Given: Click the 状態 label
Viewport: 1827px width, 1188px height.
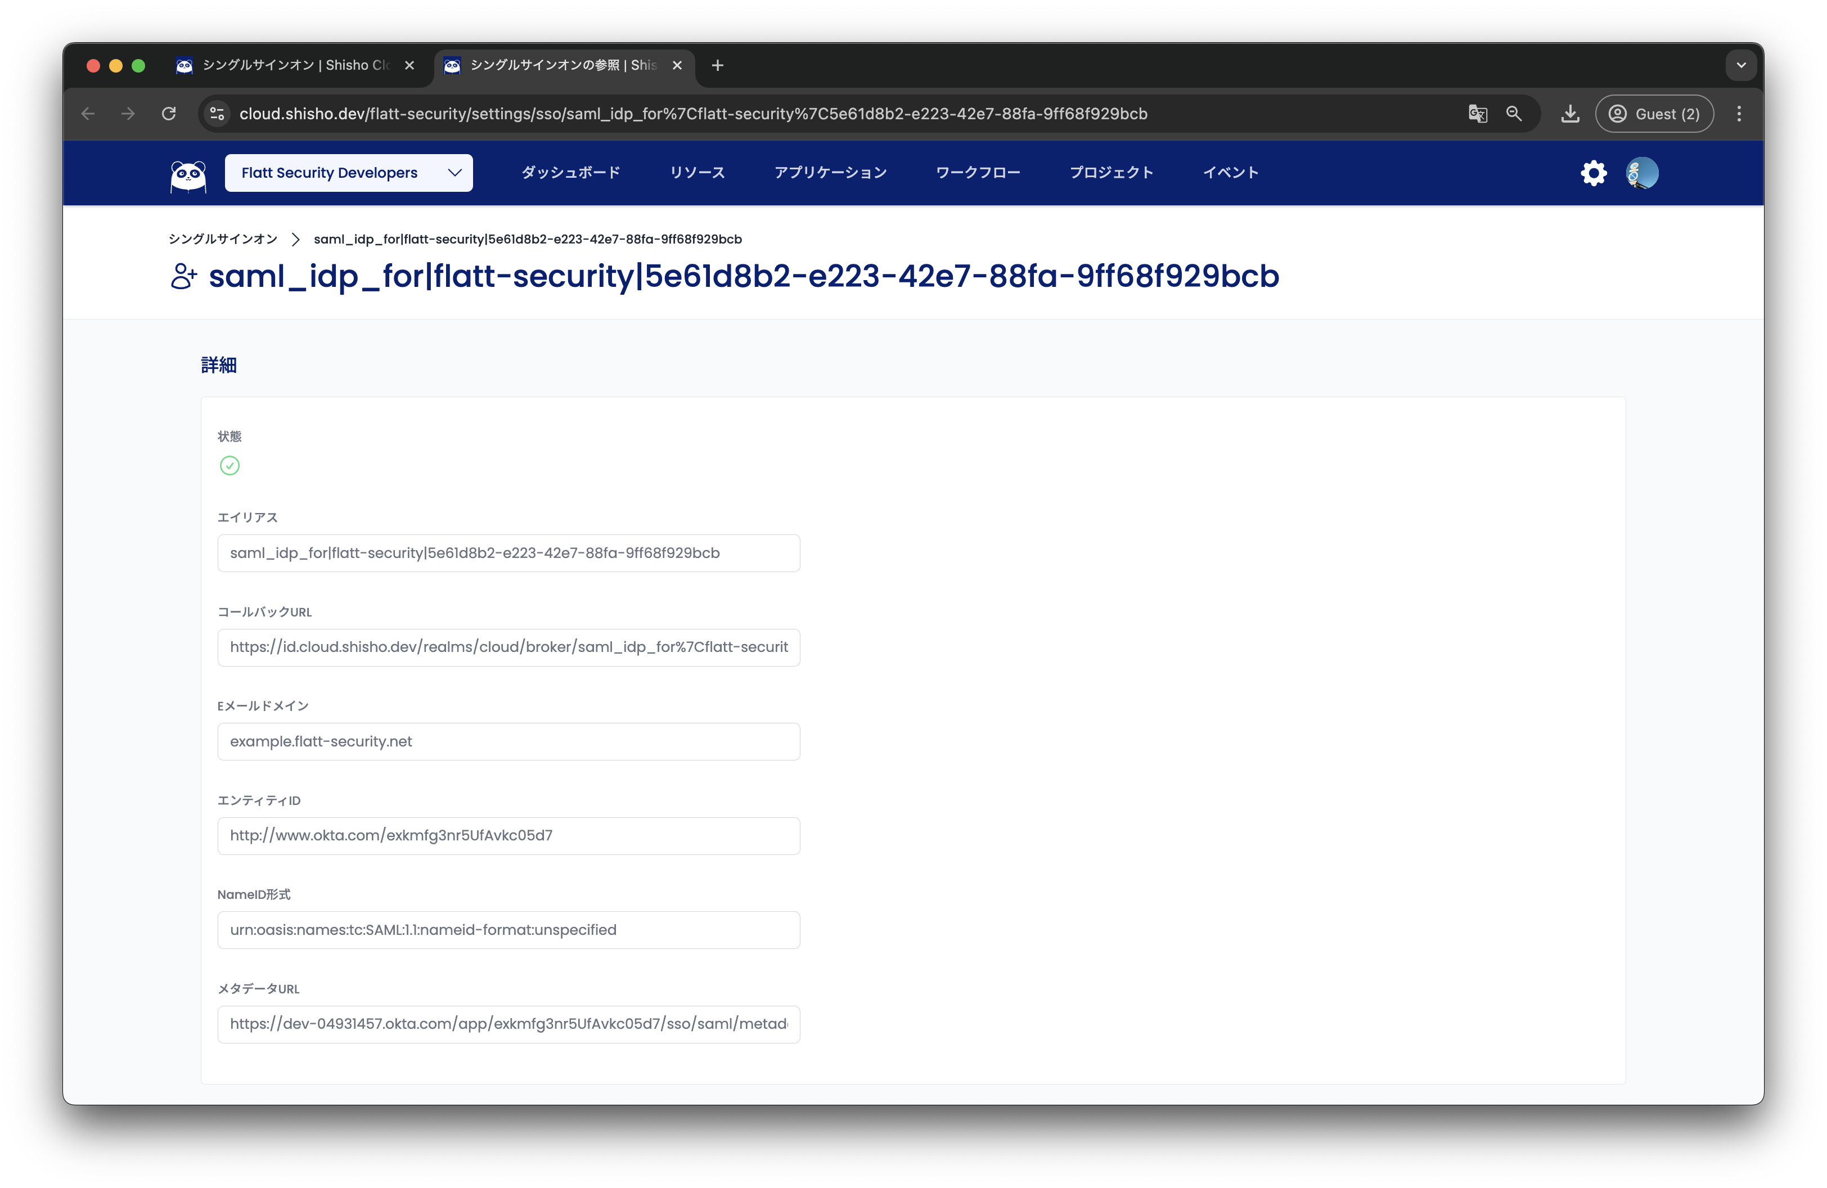Looking at the screenshot, I should [x=229, y=436].
